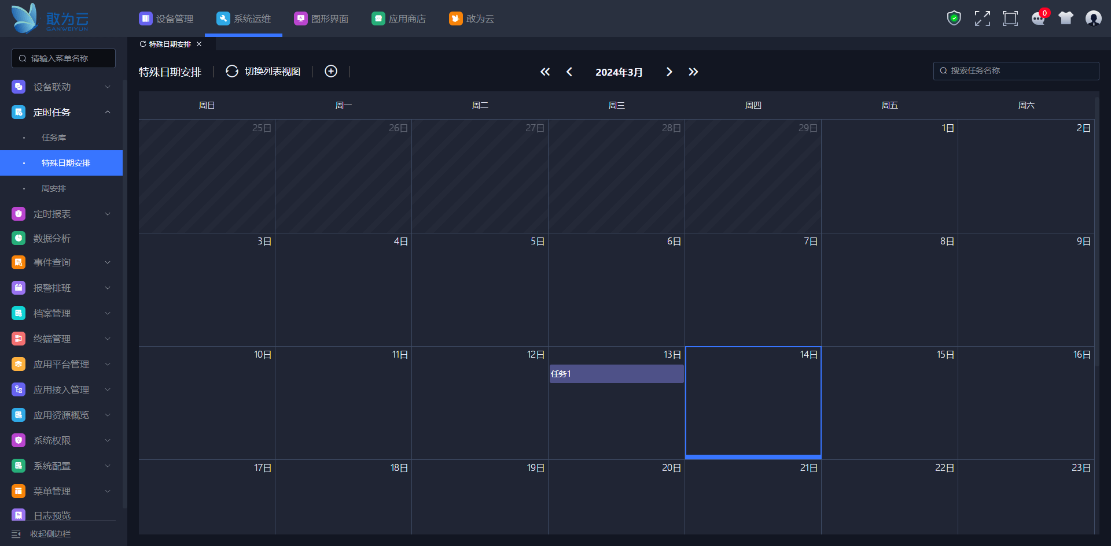Close the 特殊日期安排 tab

click(199, 44)
